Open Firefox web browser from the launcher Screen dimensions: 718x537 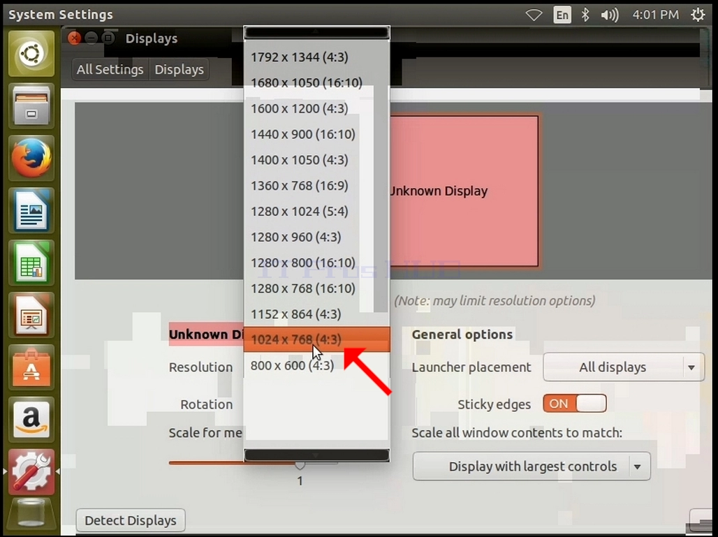[31, 158]
